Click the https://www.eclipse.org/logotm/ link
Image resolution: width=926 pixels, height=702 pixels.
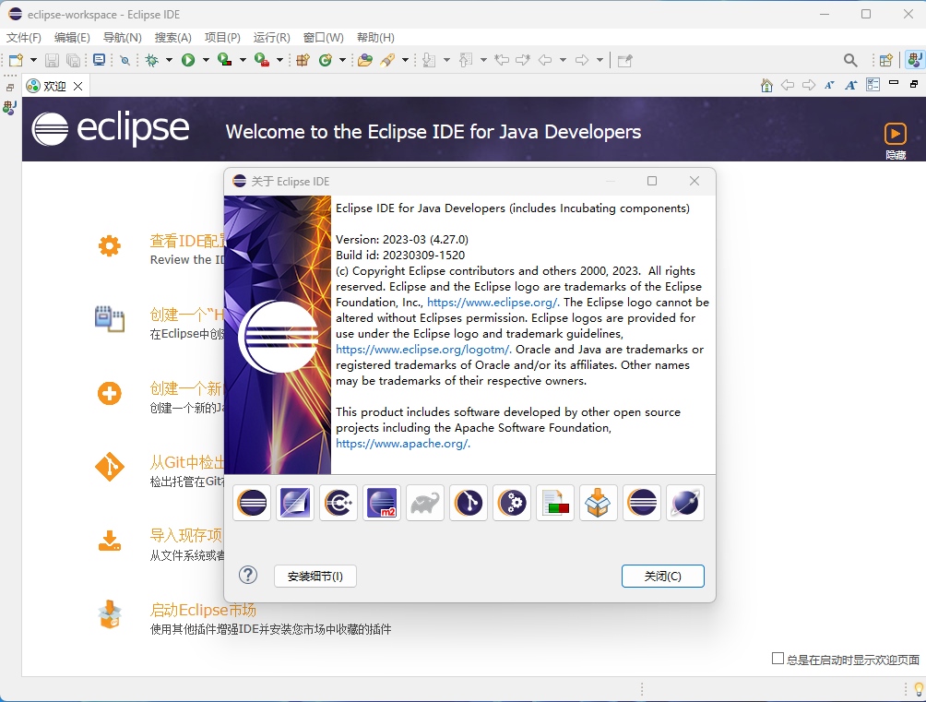pyautogui.click(x=423, y=350)
